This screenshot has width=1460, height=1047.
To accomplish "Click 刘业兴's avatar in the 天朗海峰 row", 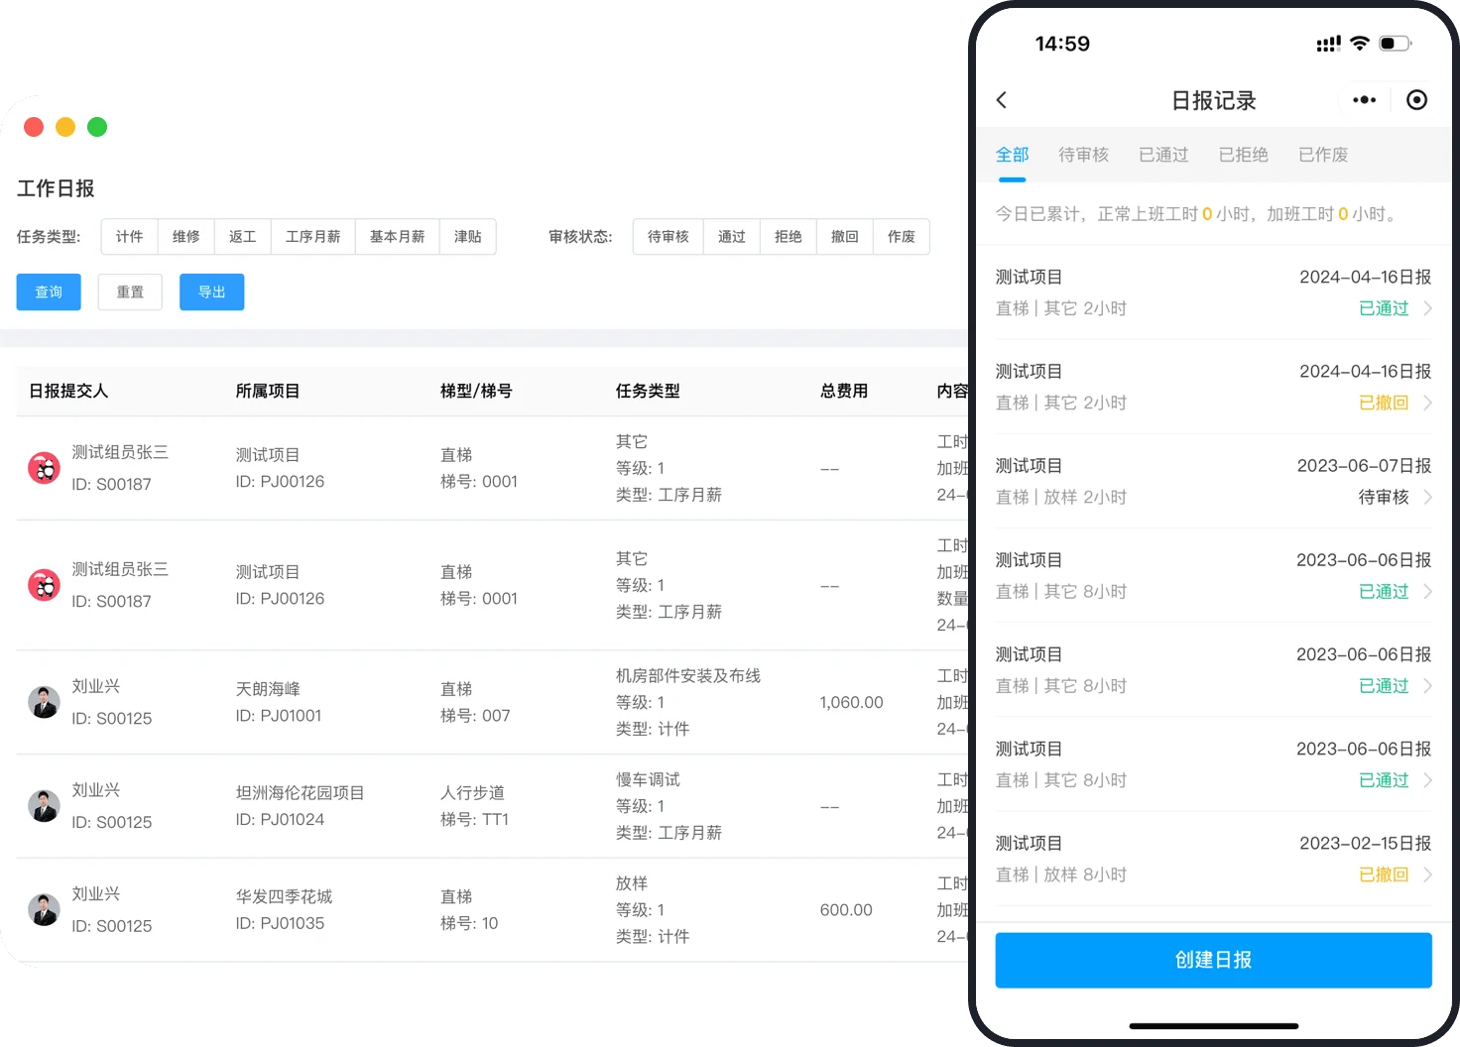I will point(44,702).
